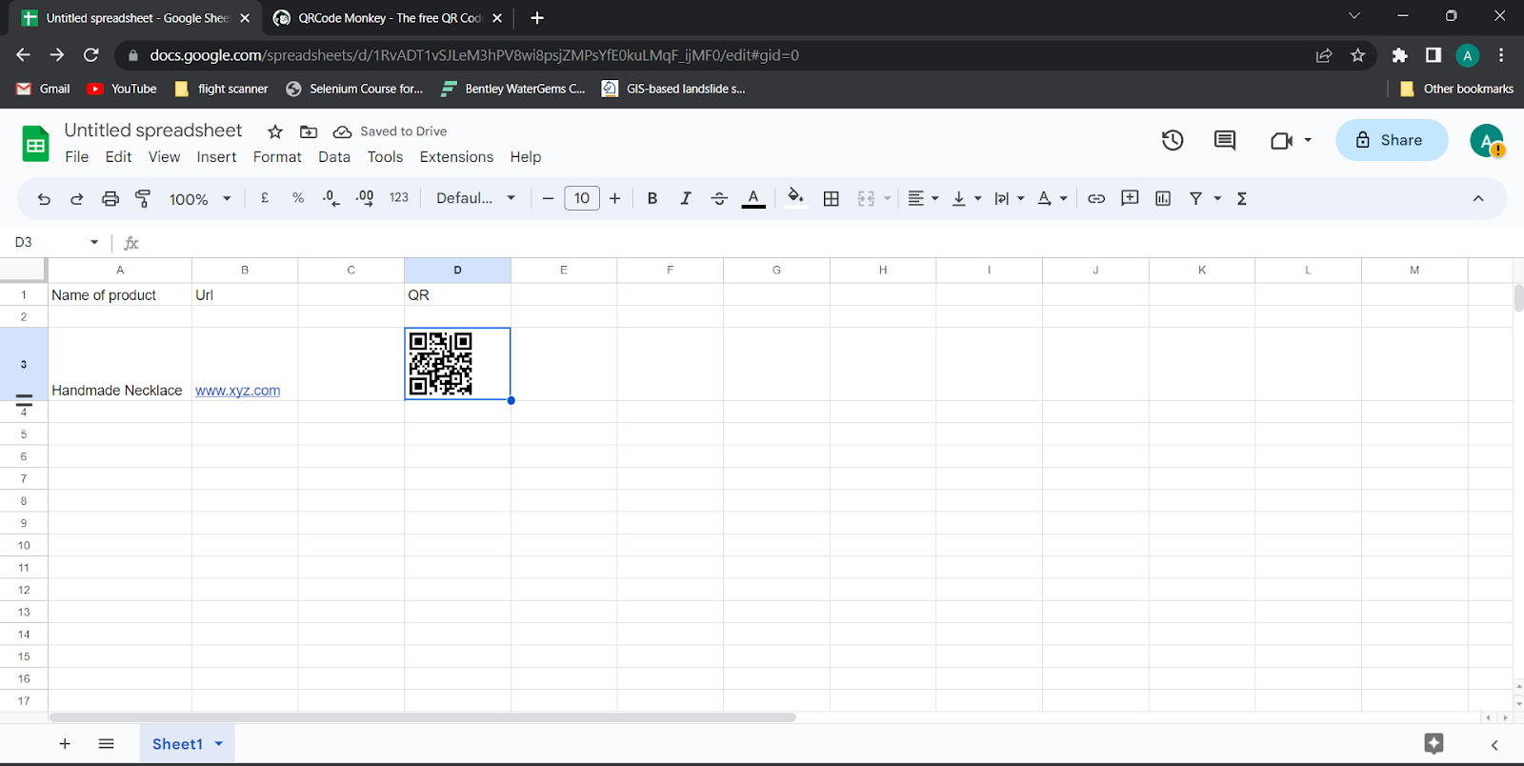Click the horizontal scrollbar thumb
This screenshot has width=1524, height=766.
point(423,717)
